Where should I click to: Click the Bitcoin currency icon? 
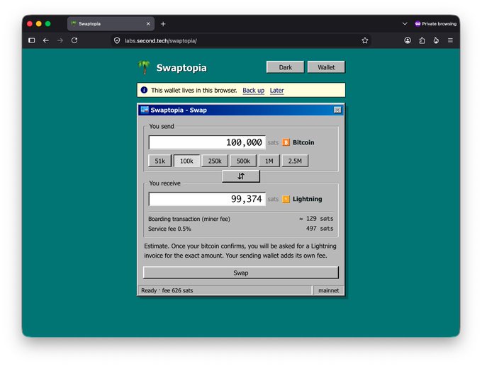[286, 142]
